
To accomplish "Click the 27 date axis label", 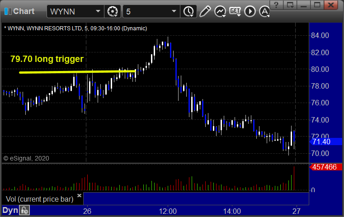I will (296, 211).
